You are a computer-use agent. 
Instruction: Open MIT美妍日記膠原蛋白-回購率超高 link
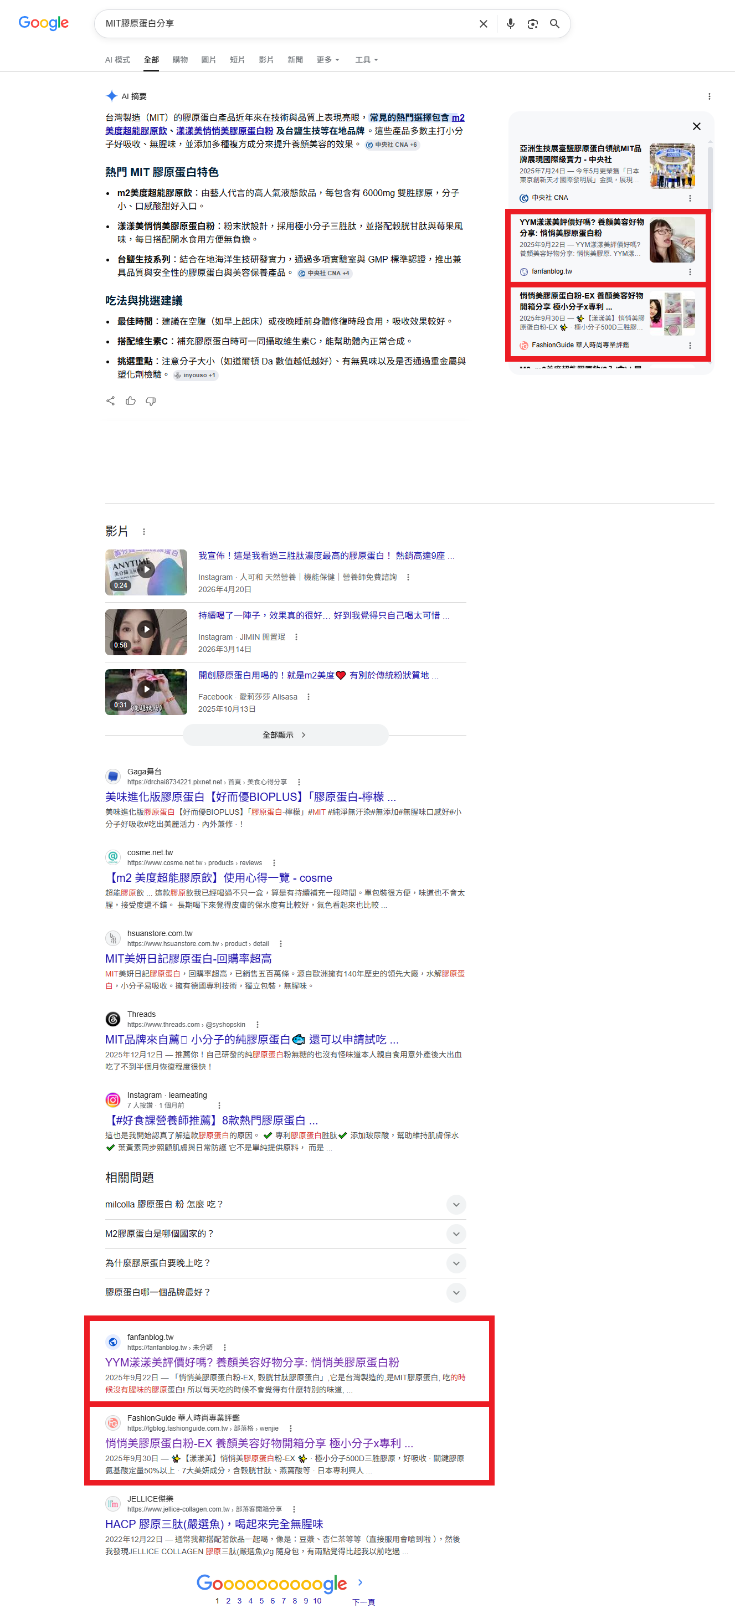189,958
